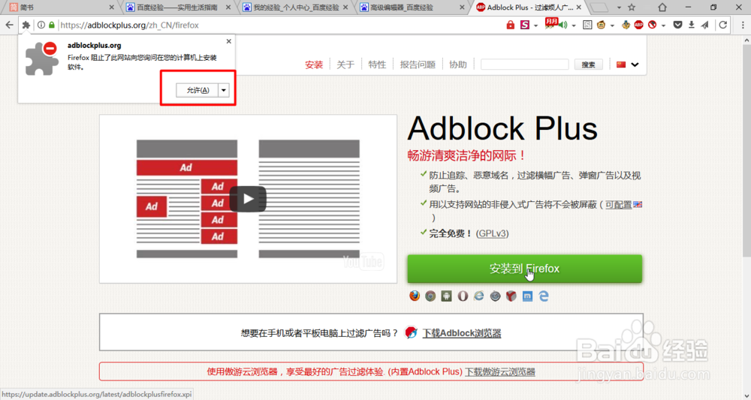Screen dimensions: 751x400
Task: Open the Greasemonkey monkey icon
Action: pos(601,25)
